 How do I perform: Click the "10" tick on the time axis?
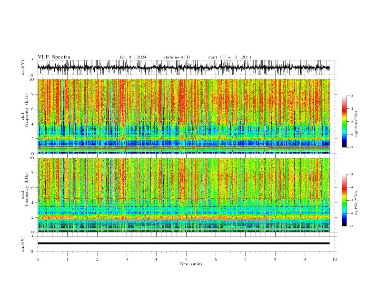point(335,259)
